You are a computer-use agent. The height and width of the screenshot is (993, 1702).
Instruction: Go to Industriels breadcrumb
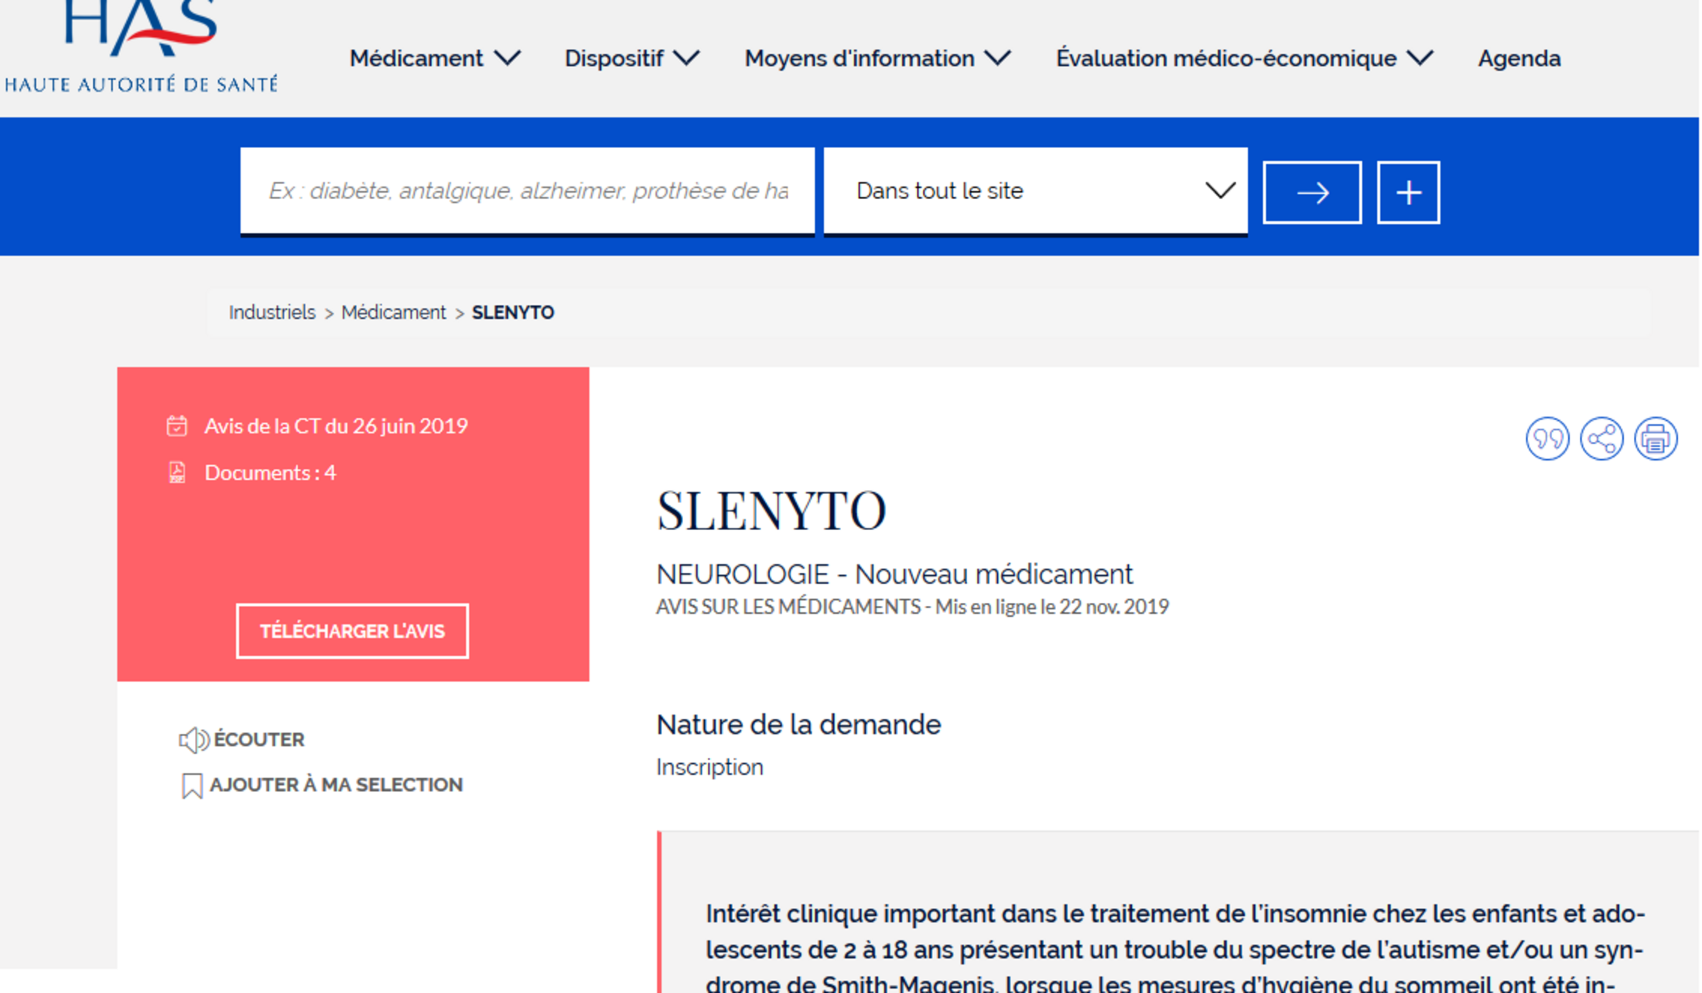coord(272,313)
